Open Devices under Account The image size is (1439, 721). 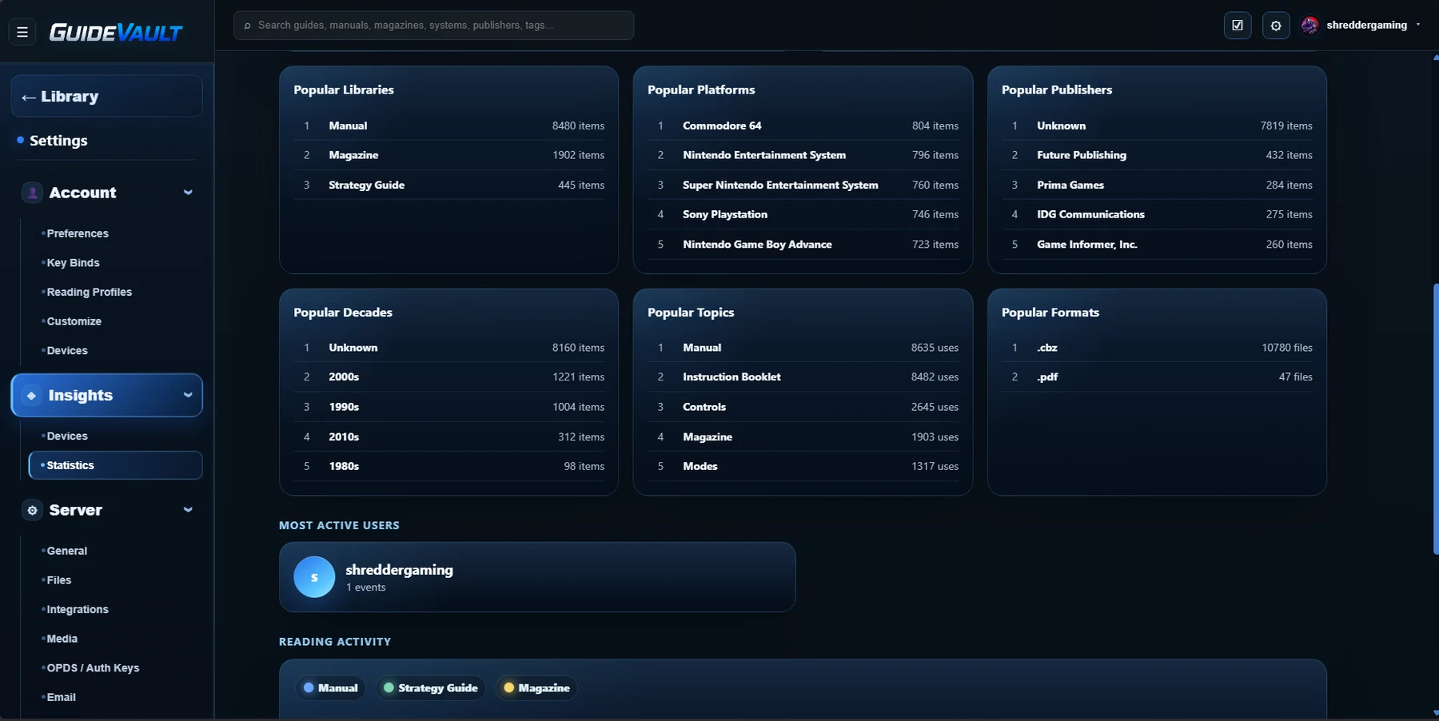tap(67, 351)
